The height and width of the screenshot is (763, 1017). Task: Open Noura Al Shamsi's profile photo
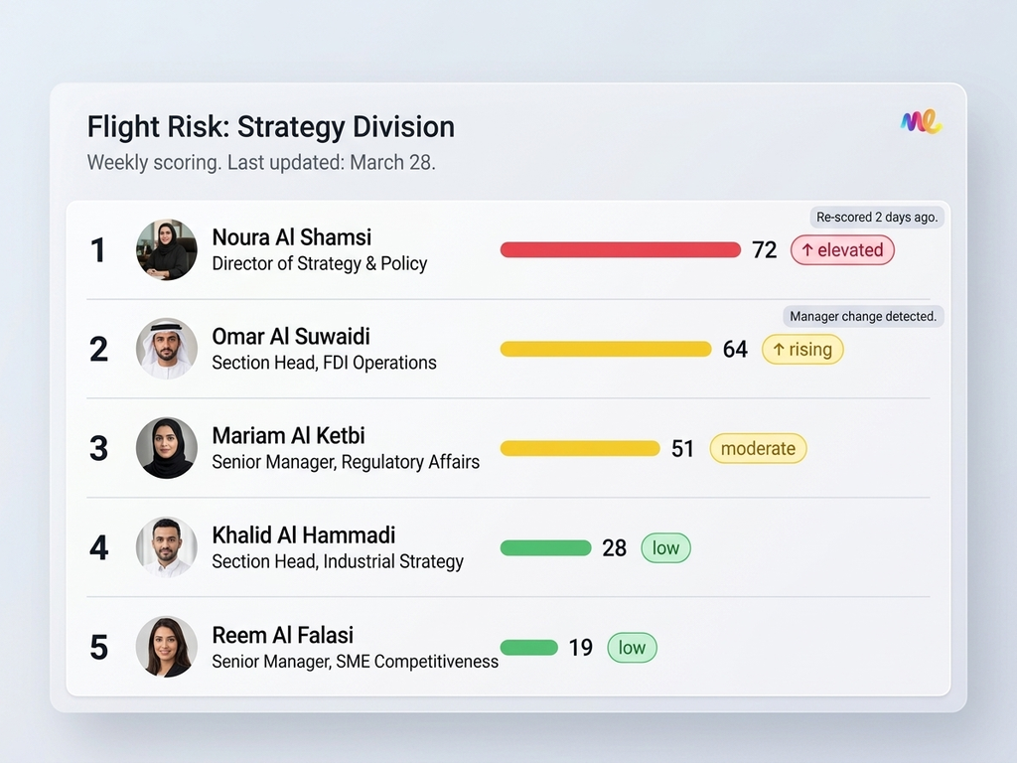(166, 249)
